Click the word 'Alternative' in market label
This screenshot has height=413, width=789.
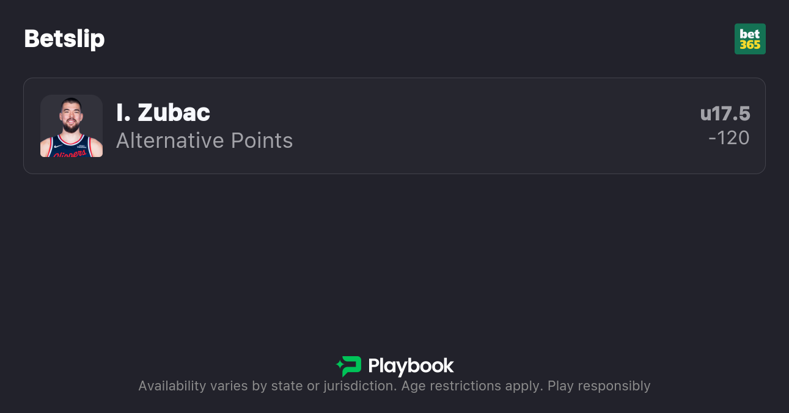pyautogui.click(x=171, y=141)
